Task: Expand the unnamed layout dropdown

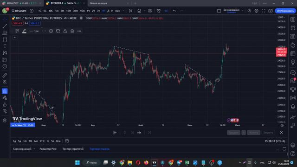Action: 242,11
